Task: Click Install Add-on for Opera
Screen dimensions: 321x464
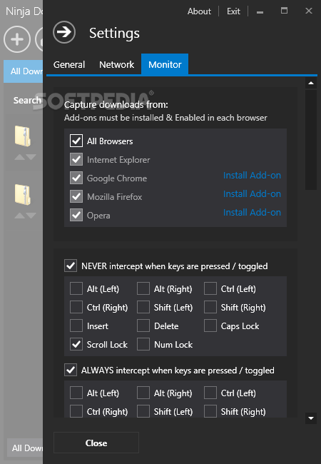Action: click(252, 212)
